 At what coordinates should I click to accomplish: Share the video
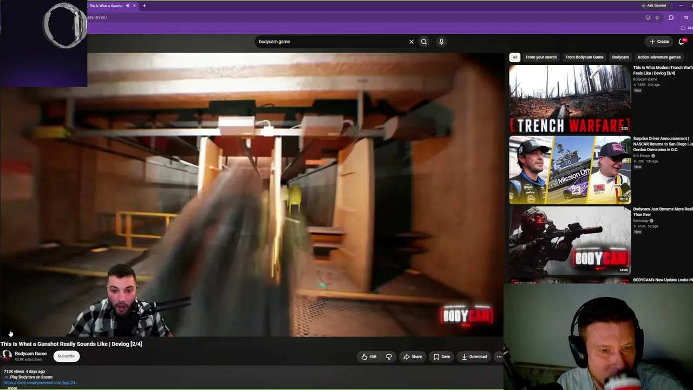click(413, 356)
